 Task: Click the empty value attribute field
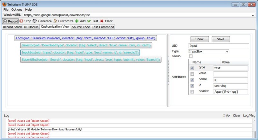[231, 74]
